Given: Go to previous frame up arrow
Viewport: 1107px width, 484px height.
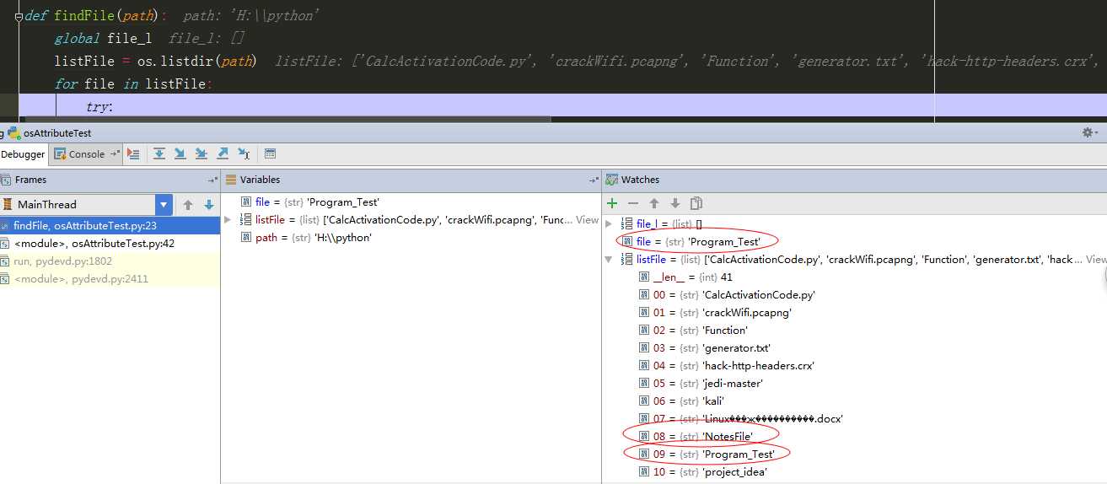Looking at the screenshot, I should point(188,204).
